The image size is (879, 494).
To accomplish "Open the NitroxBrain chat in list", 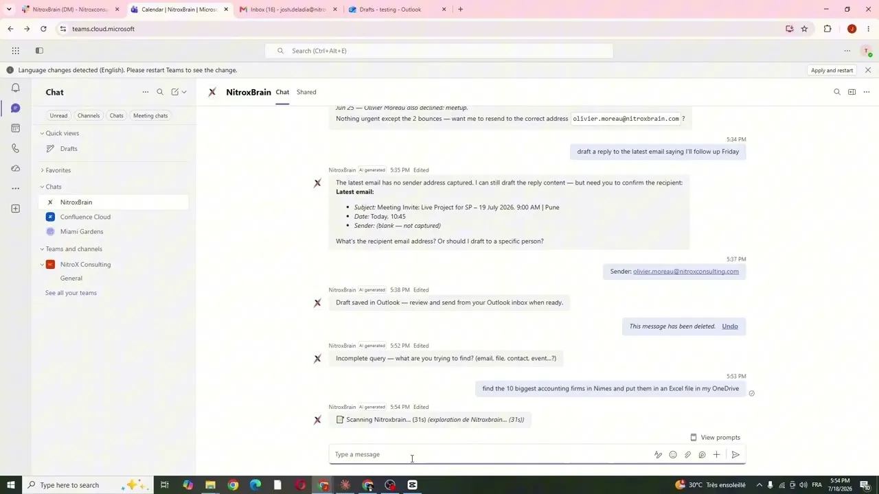I will point(113,202).
